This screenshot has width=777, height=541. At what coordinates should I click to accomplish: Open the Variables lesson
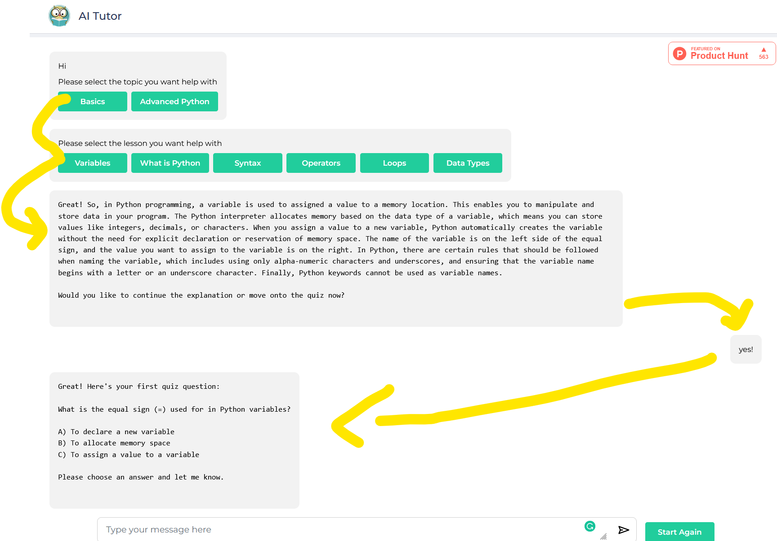[92, 163]
